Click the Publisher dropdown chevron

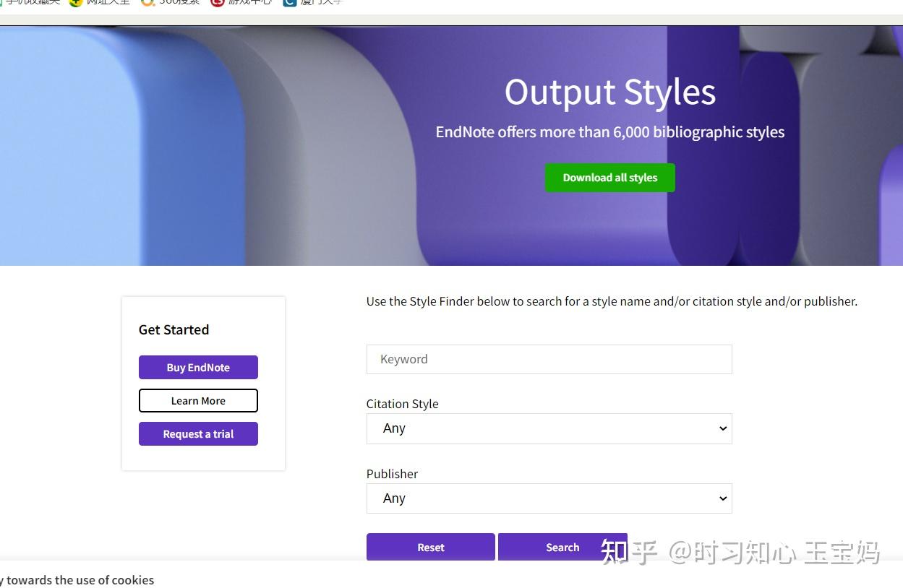click(x=722, y=498)
